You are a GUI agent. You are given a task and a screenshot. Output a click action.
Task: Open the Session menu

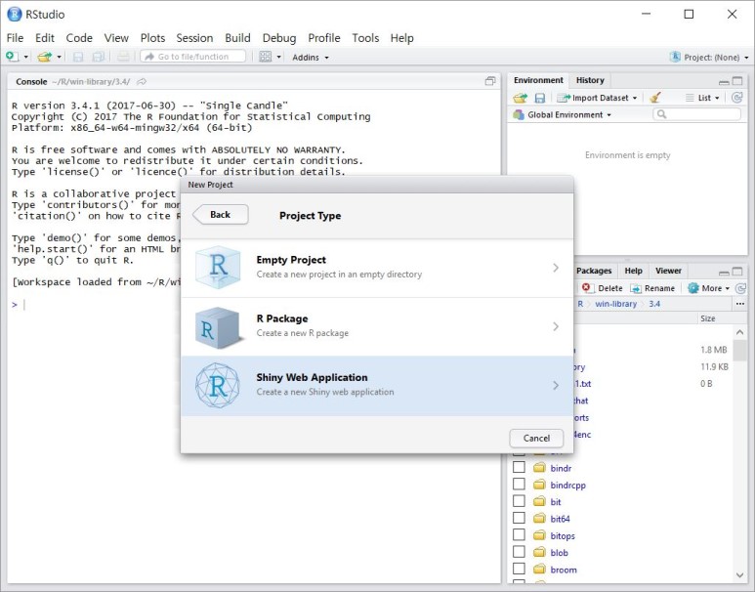194,38
